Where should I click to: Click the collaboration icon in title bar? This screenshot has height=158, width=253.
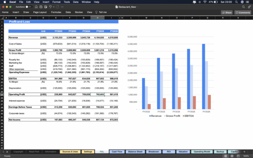[x=249, y=7]
